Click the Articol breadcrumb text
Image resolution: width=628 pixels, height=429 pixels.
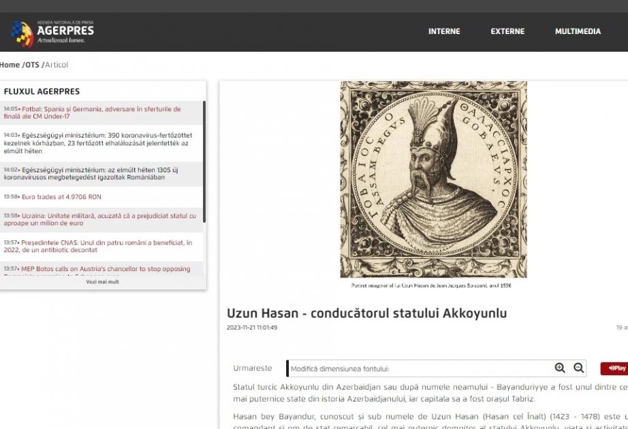pos(57,65)
